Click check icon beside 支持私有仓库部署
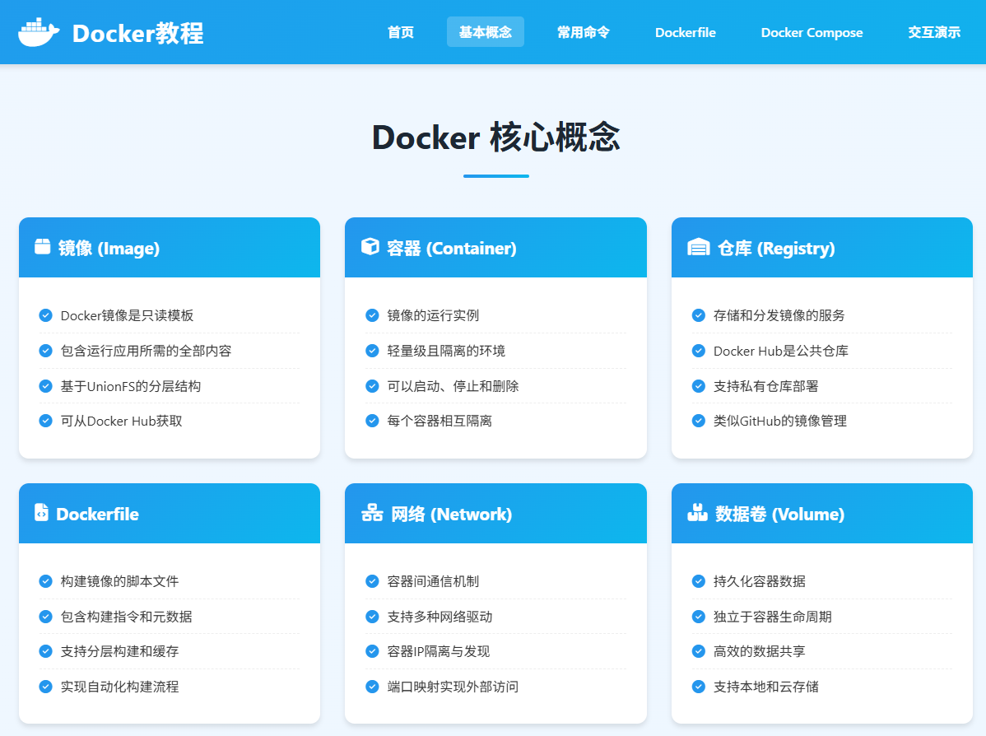Image resolution: width=986 pixels, height=736 pixels. click(x=699, y=385)
